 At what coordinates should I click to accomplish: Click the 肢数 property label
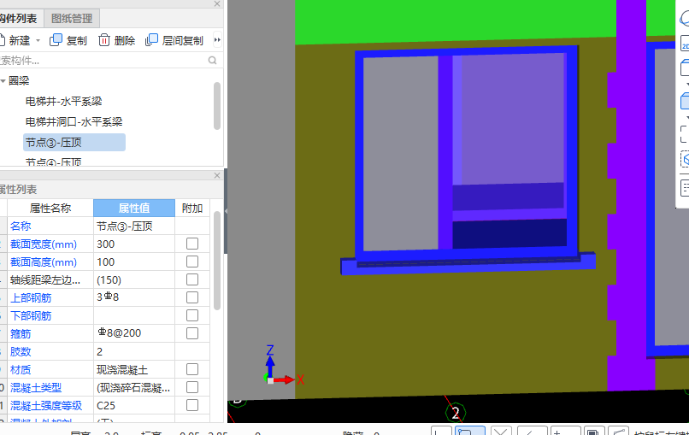click(21, 352)
